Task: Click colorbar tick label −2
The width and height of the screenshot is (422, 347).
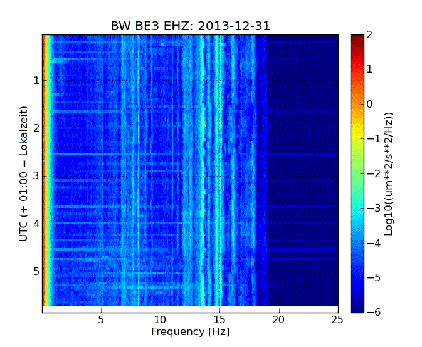Action: point(374,173)
